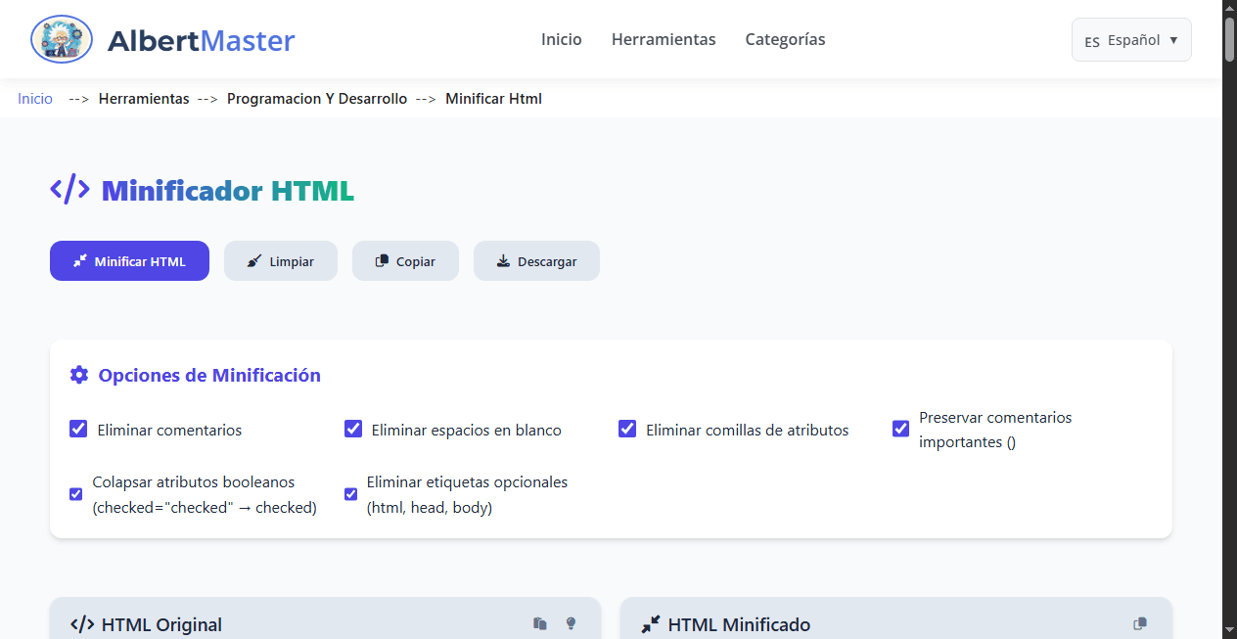The image size is (1237, 639).
Task: Click the code icon next to Minificador HTML title
Action: tap(69, 189)
